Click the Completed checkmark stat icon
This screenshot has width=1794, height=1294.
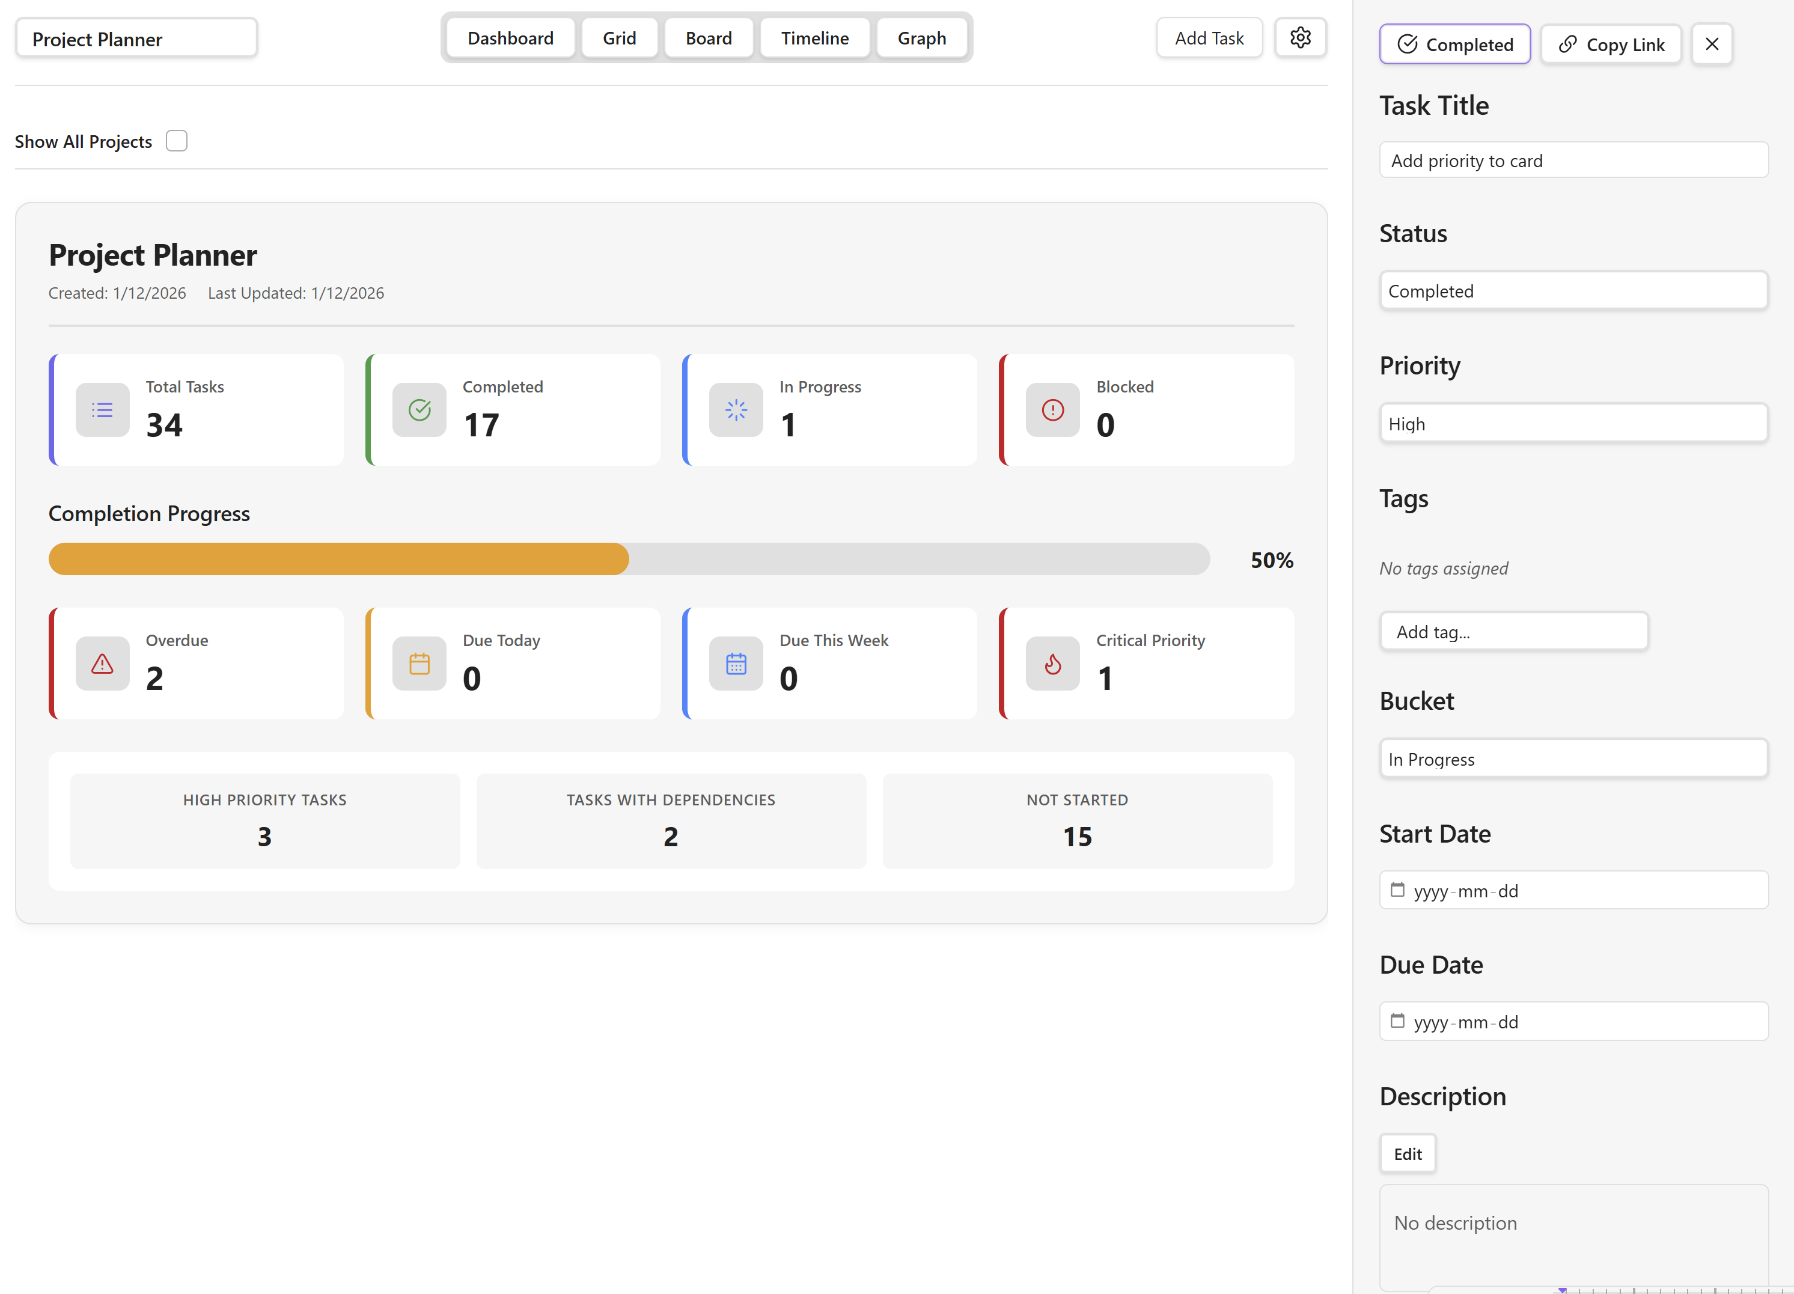pos(420,410)
